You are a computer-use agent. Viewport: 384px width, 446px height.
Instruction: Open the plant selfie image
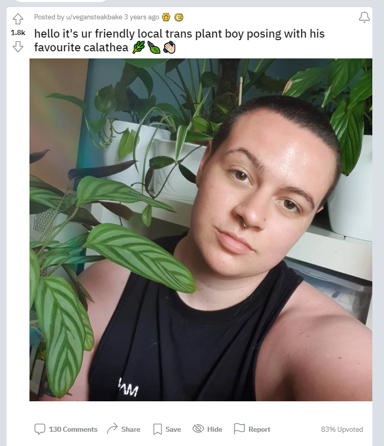[201, 230]
